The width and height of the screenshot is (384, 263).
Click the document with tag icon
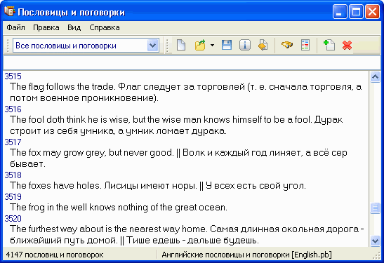pyautogui.click(x=263, y=46)
